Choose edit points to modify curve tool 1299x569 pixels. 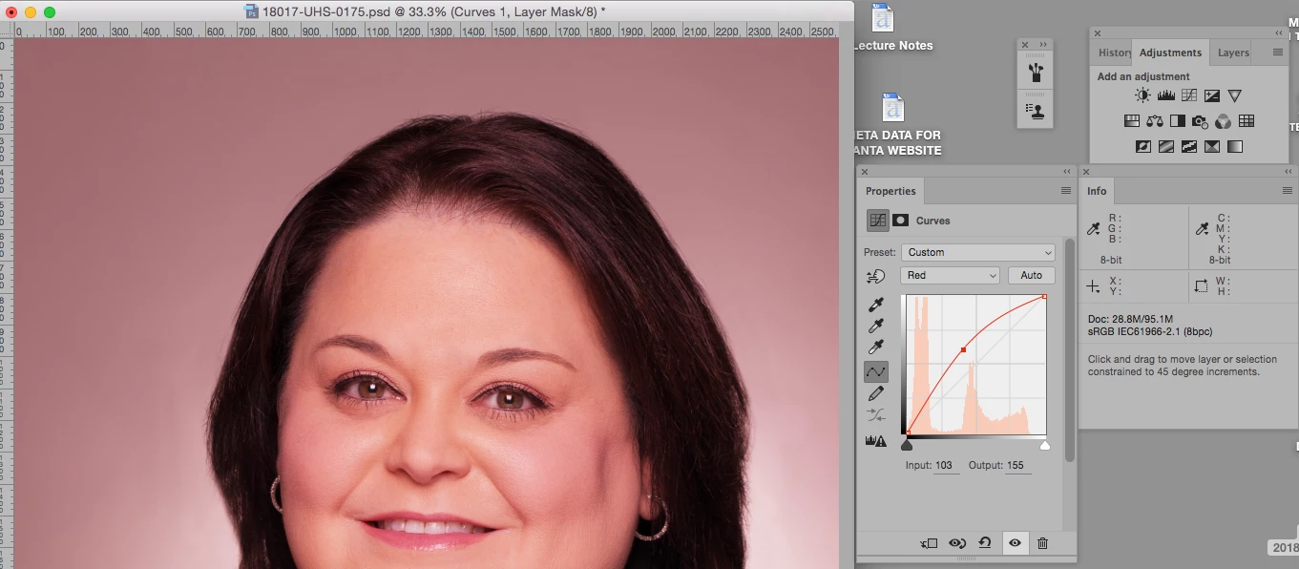click(x=876, y=371)
